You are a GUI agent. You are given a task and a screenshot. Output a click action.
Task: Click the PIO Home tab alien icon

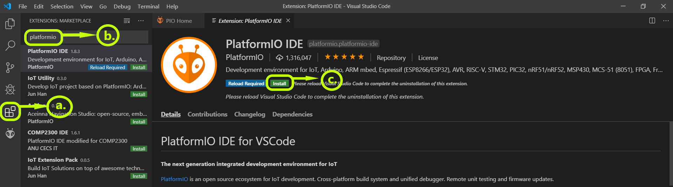point(160,20)
